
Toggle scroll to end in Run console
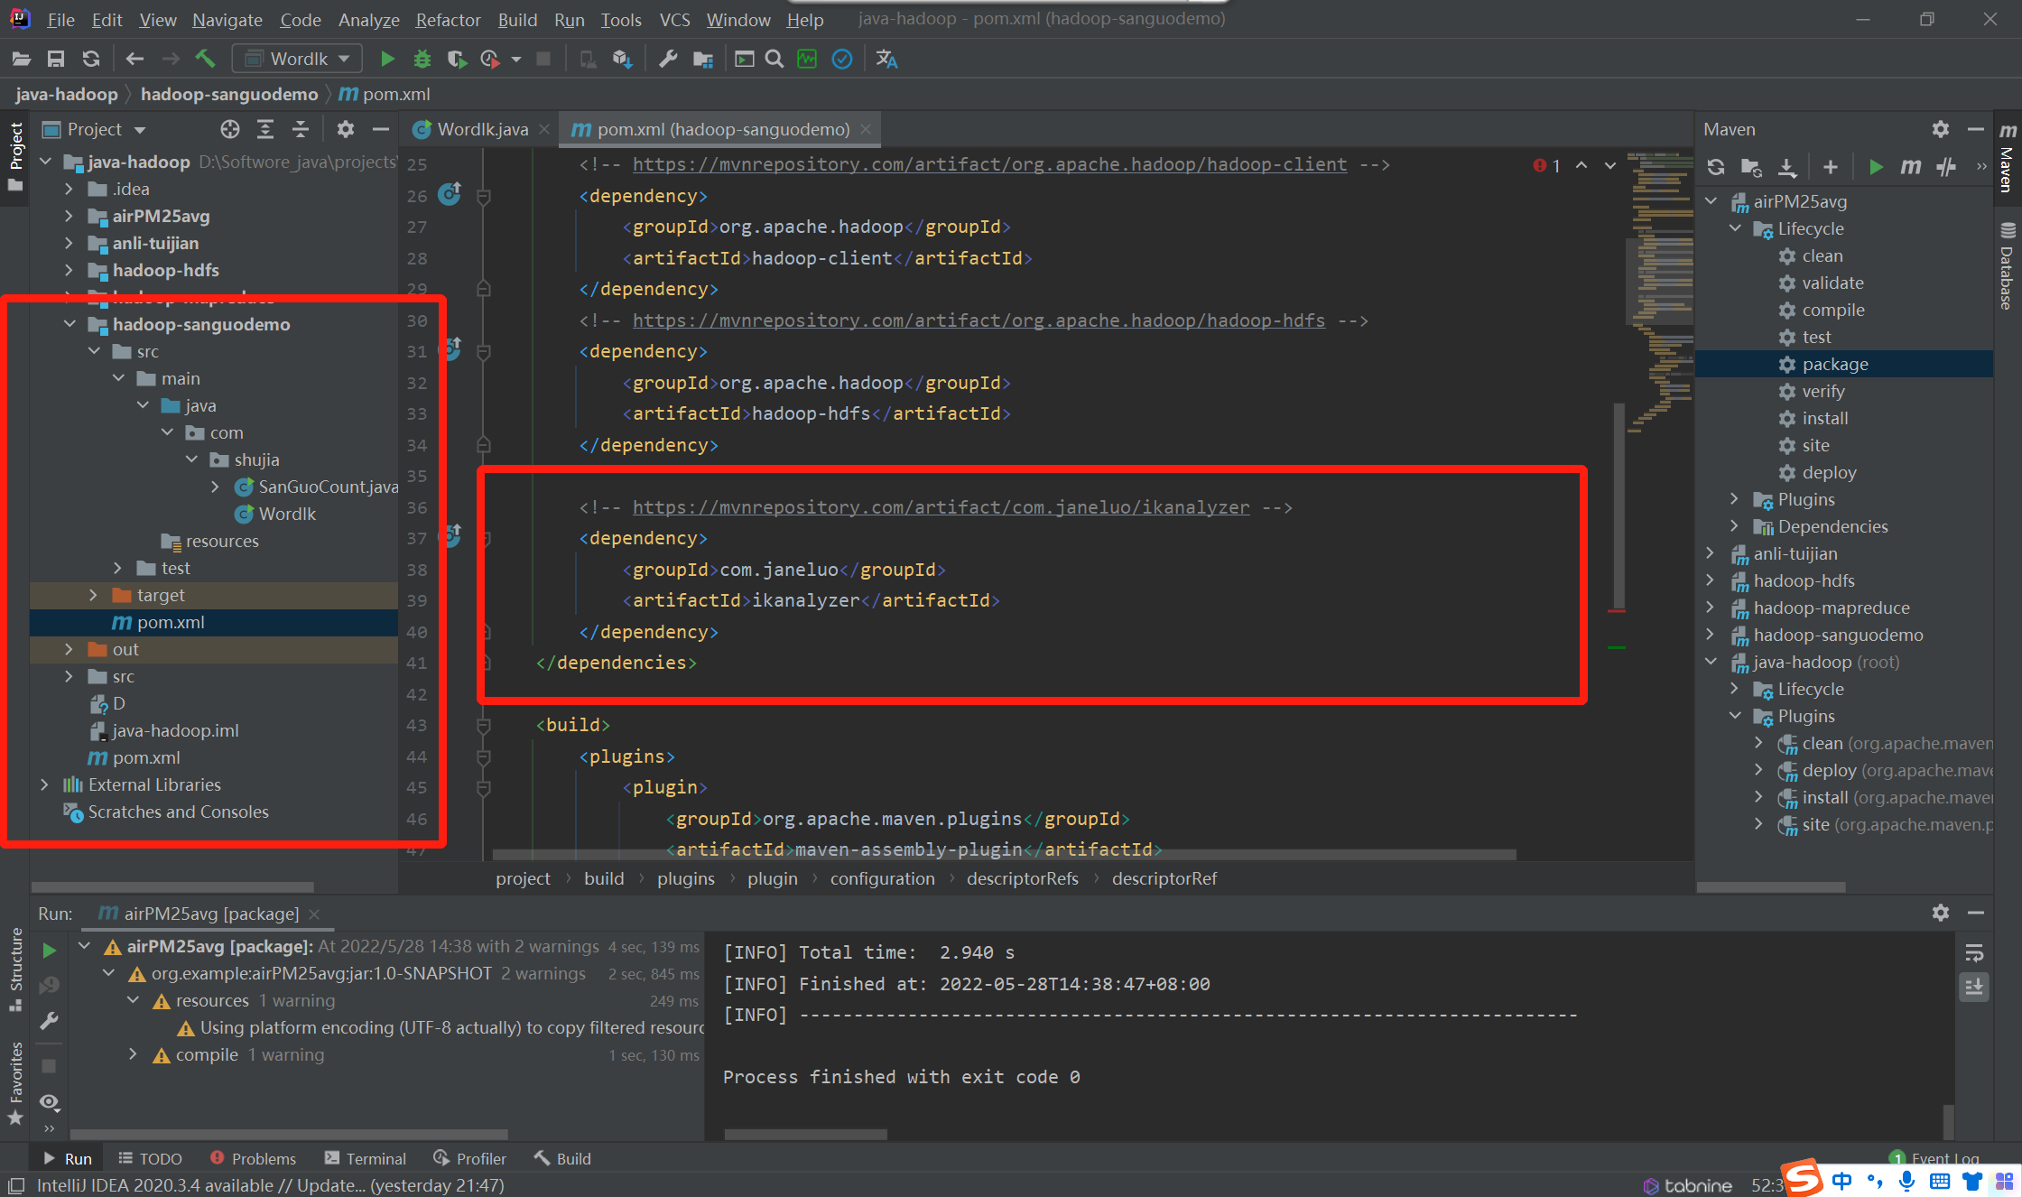(x=1974, y=987)
